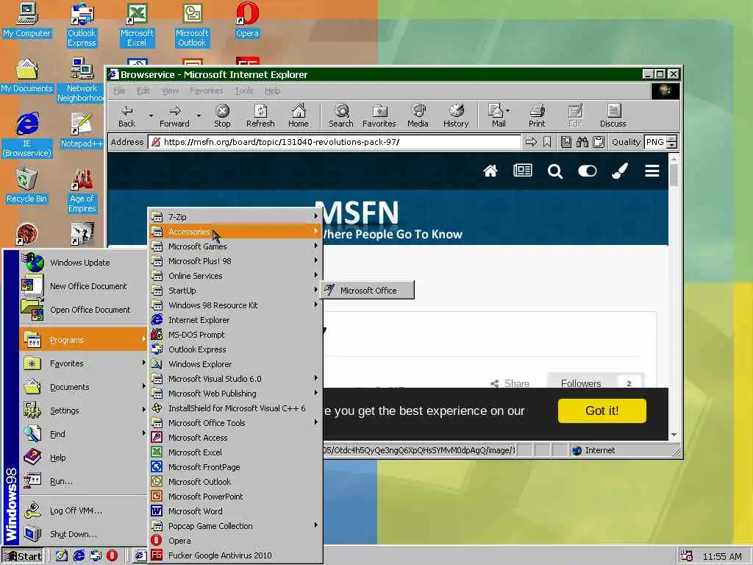753x565 pixels.
Task: Expand Windows 98 Resource Kit submenu
Action: coord(235,305)
